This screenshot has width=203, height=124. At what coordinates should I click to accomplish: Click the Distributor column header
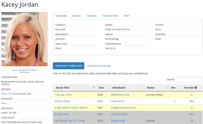tap(119, 88)
